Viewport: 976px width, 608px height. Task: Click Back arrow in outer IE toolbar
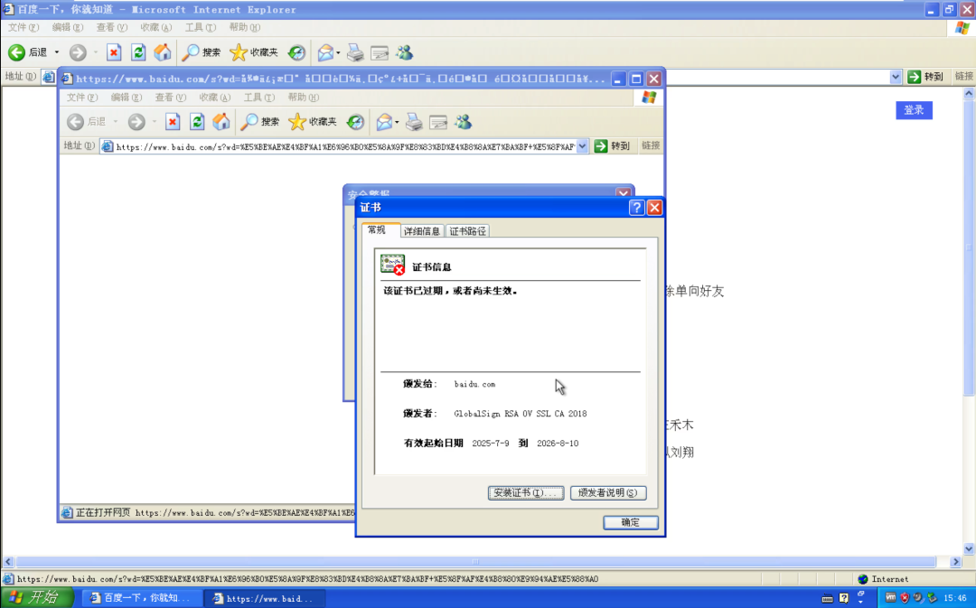coord(17,52)
